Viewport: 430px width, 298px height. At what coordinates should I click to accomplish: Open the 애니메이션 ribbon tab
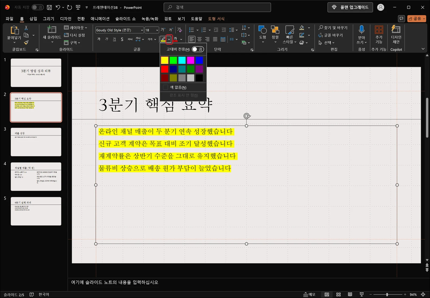coord(100,19)
